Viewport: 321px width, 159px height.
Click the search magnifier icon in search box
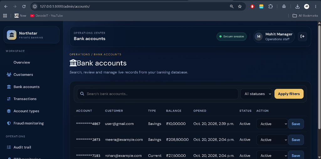[82, 94]
